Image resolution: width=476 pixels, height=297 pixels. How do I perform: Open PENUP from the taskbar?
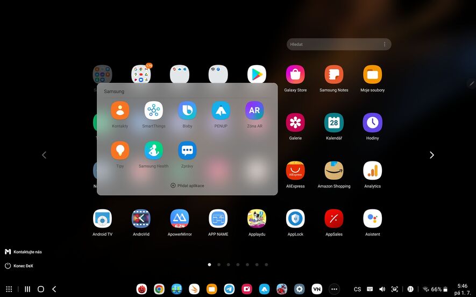point(265,289)
